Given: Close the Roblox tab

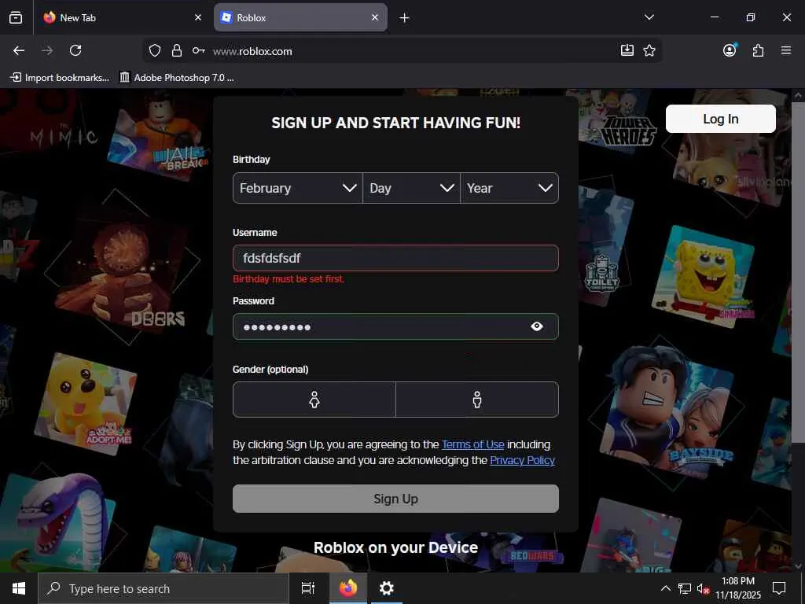Looking at the screenshot, I should [375, 17].
